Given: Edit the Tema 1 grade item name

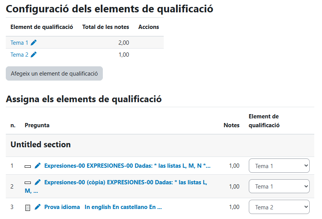Looking at the screenshot, I should coord(34,42).
